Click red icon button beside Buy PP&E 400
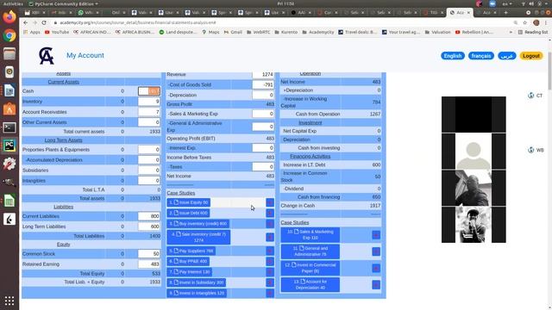 [x=270, y=262]
